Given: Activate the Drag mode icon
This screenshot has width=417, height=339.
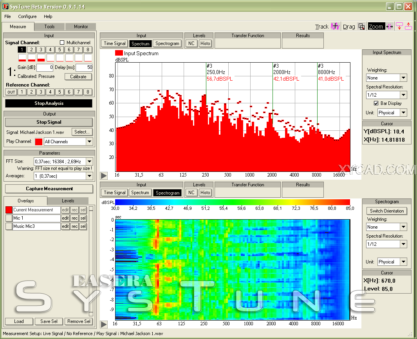Looking at the screenshot, I should (x=361, y=26).
